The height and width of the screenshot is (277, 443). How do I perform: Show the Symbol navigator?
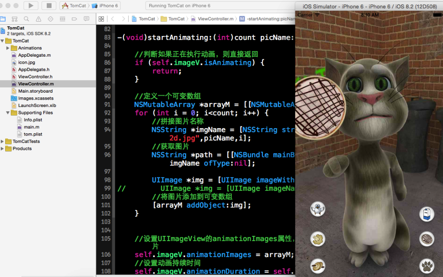tap(14, 19)
